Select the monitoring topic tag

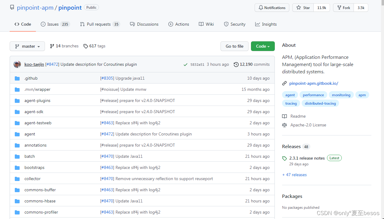point(341,95)
